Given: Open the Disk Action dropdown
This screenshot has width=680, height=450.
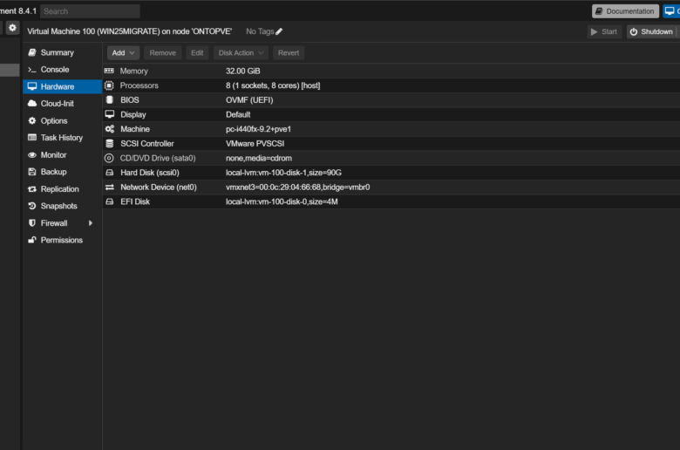Looking at the screenshot, I should click(x=241, y=53).
